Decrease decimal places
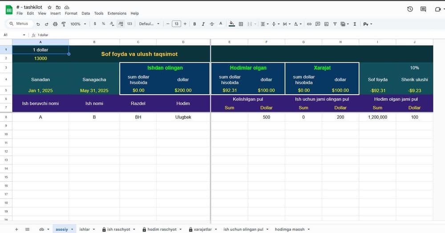 112,24
